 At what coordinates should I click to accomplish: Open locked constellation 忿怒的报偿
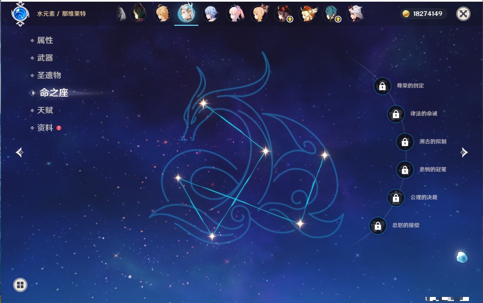(x=378, y=226)
